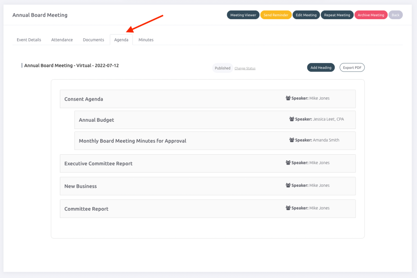This screenshot has width=417, height=278.
Task: Archive the meeting with Archive Meeting button
Action: coord(371,15)
